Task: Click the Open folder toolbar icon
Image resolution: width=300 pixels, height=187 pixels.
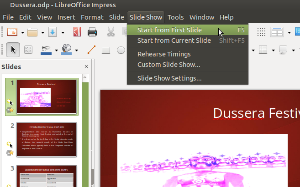Action: (x=32, y=32)
